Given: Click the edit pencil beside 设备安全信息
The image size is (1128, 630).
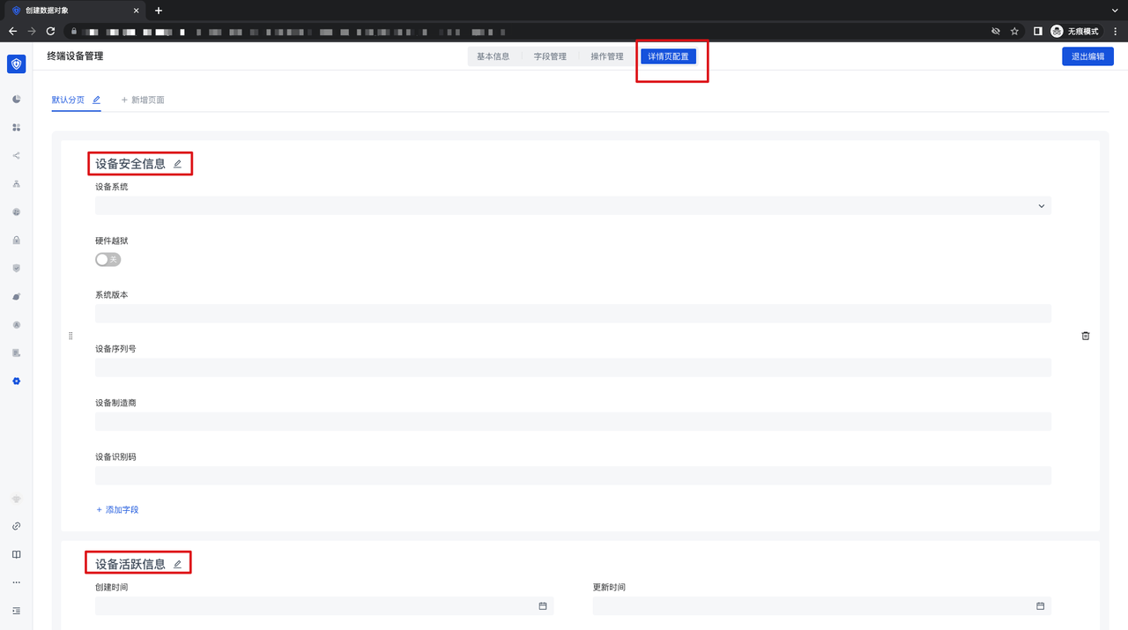Looking at the screenshot, I should click(177, 164).
